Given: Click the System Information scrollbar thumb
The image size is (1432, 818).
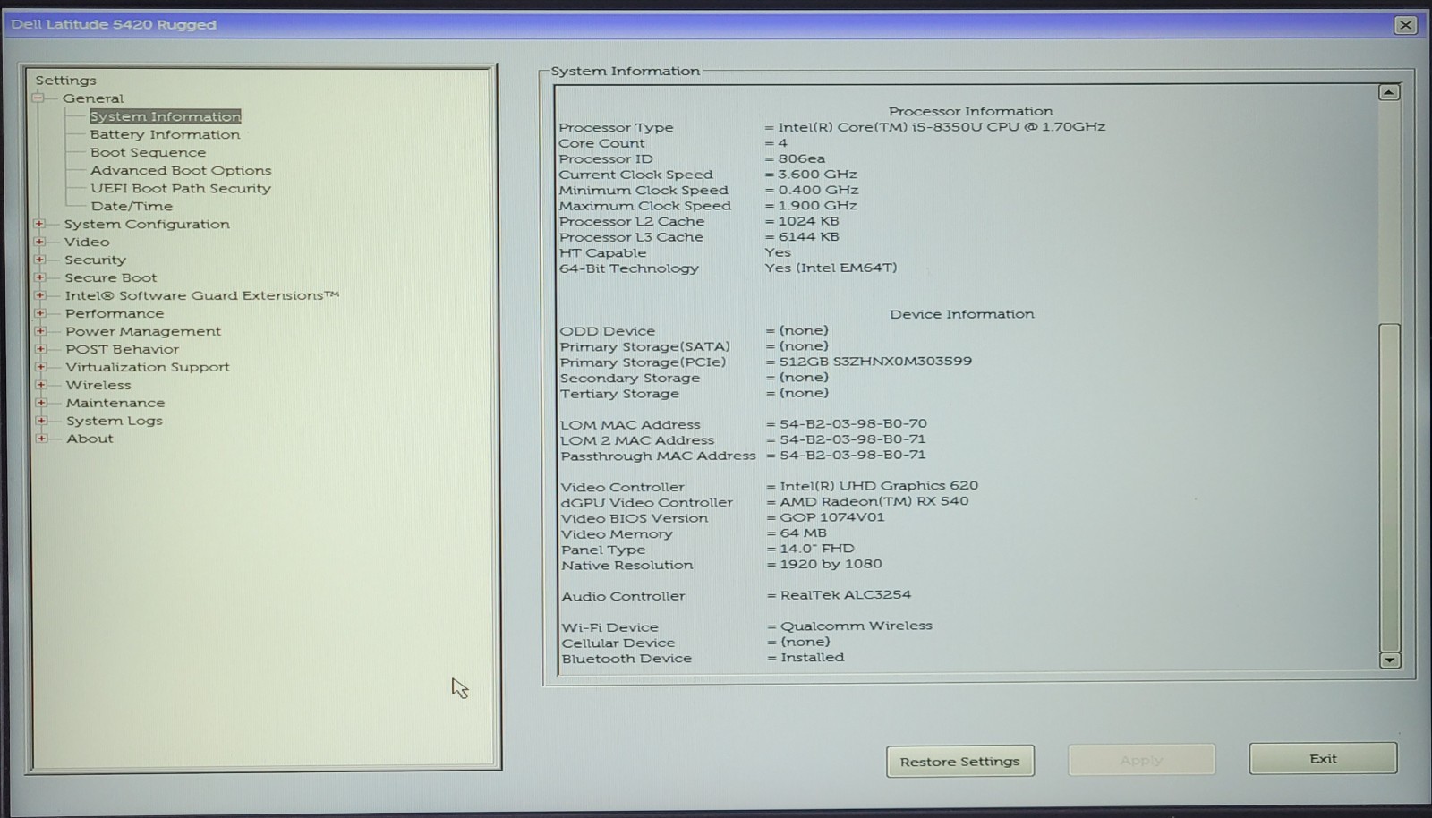Looking at the screenshot, I should coord(1390,488).
